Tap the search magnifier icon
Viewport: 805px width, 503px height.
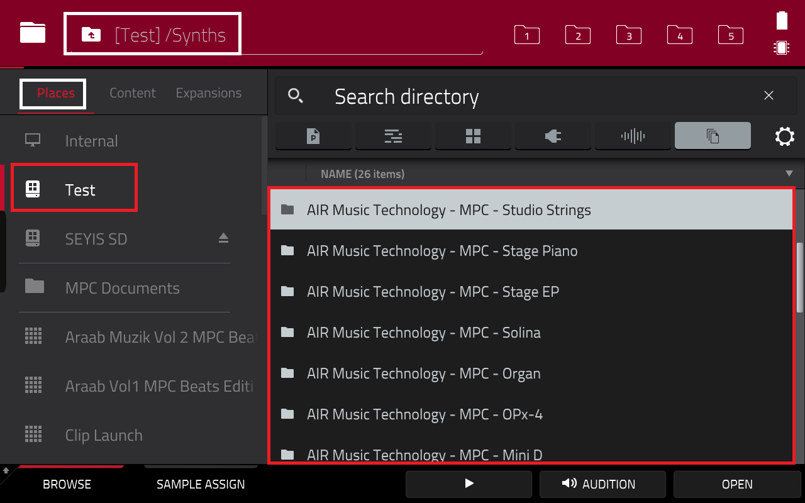point(295,96)
